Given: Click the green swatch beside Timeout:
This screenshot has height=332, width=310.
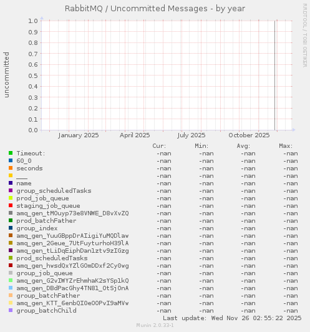Looking at the screenshot, I should click(11, 153).
